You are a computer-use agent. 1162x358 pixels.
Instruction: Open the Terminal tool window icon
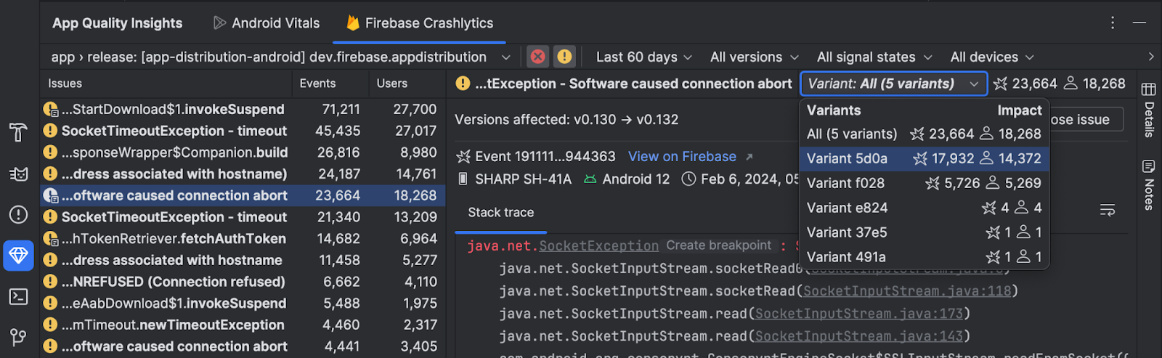[x=18, y=296]
